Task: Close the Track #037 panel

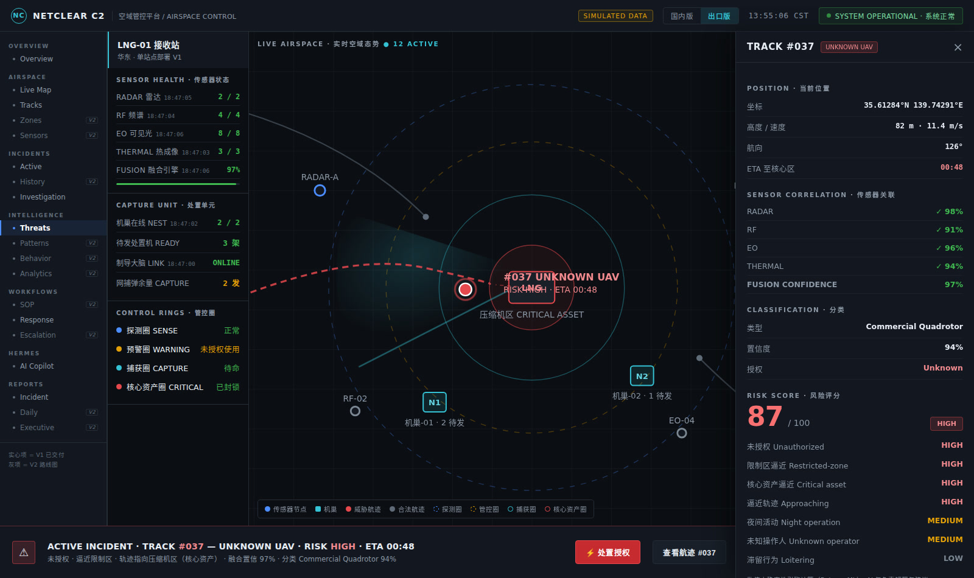Action: 958,47
